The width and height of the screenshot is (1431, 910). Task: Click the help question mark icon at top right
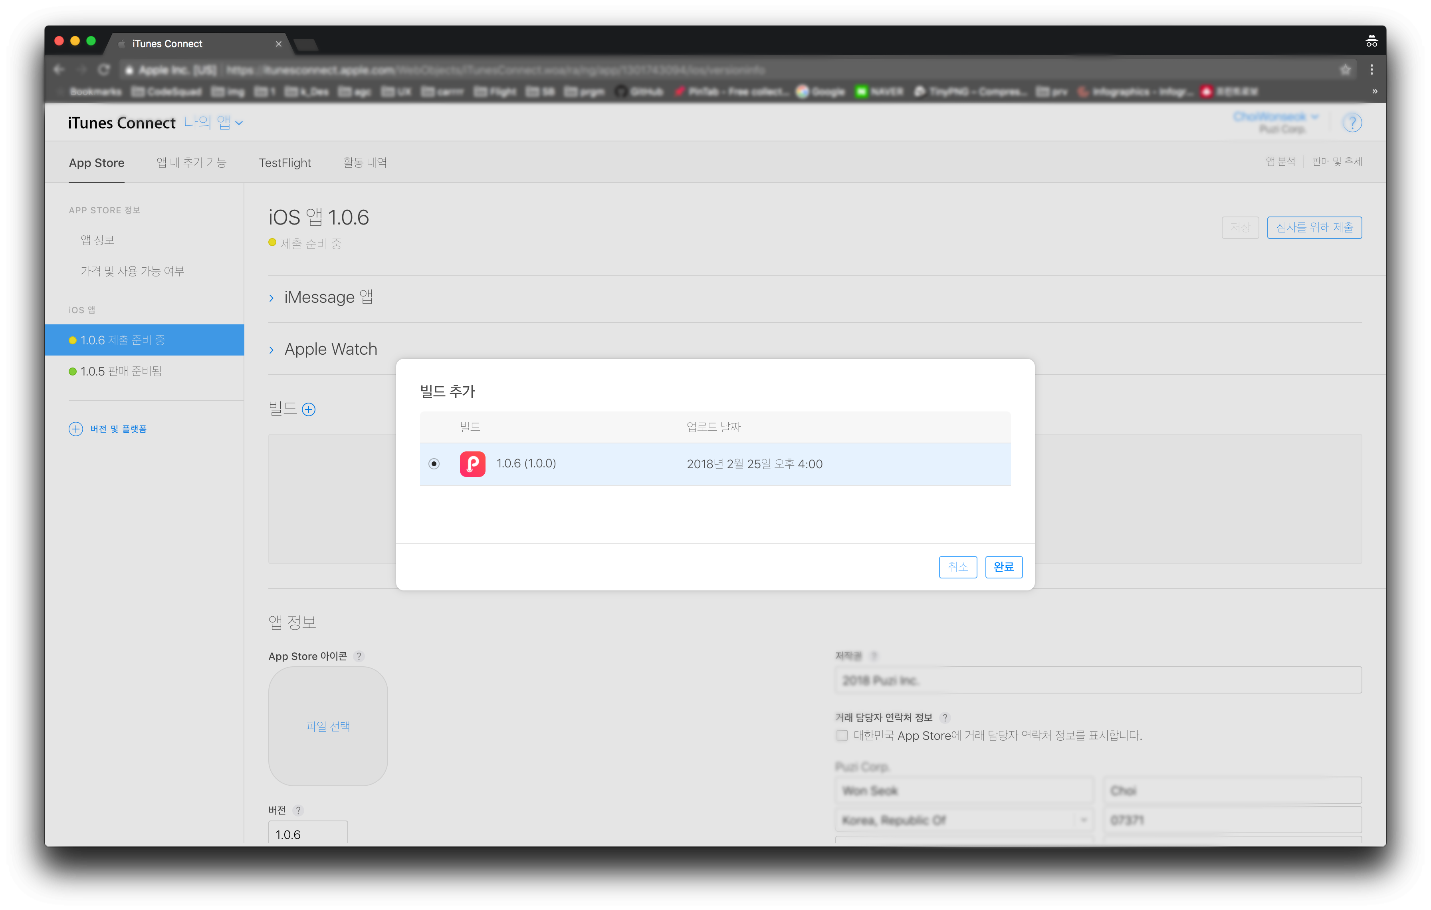1352,123
